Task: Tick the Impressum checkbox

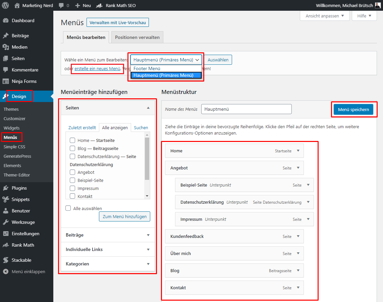Action: (x=72, y=188)
